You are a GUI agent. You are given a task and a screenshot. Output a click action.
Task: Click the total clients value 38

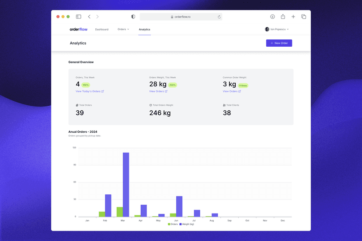point(227,113)
